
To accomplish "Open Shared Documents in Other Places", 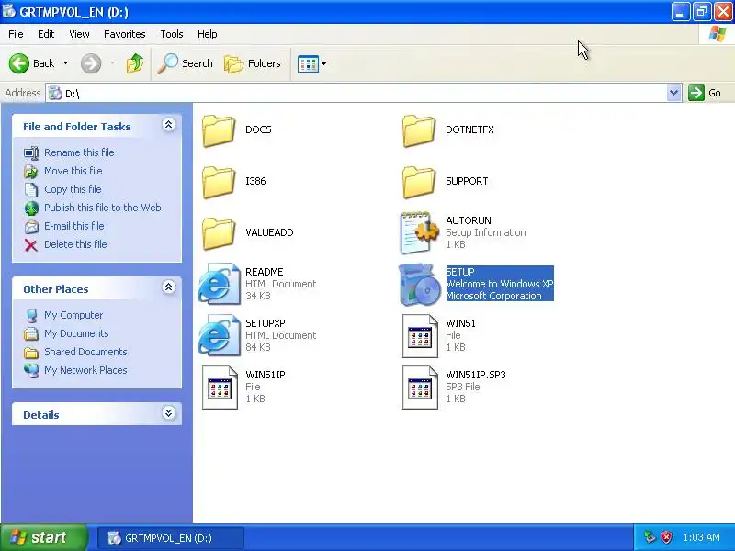I will (85, 352).
